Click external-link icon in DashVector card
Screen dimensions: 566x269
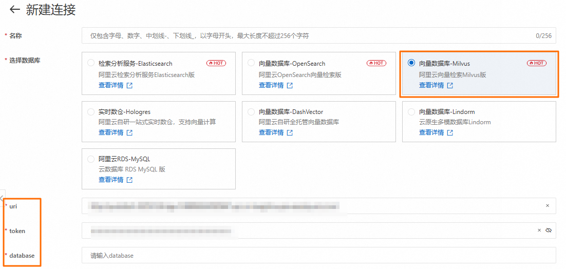(290, 132)
